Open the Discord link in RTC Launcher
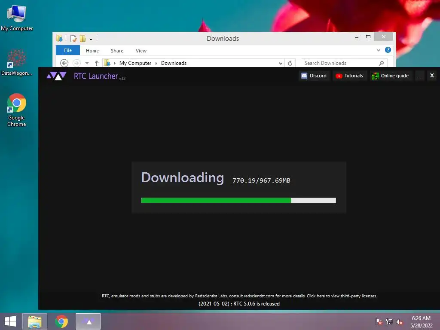This screenshot has height=330, width=440. coord(314,76)
